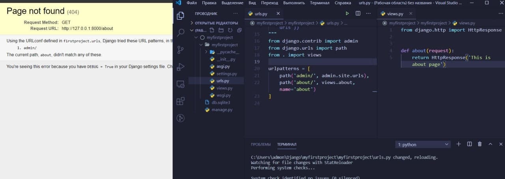This screenshot has height=179, width=505.
Task: Open the Run and Debug view
Action: (181, 67)
